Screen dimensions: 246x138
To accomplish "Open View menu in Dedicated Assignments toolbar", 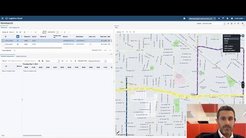I will pyautogui.click(x=4, y=61).
